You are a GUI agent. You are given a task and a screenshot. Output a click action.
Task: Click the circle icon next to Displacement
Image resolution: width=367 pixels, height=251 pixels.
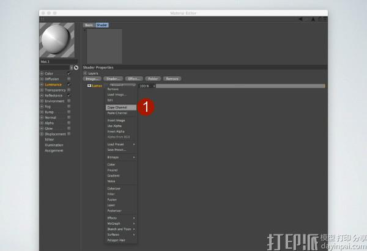pyautogui.click(x=42, y=134)
